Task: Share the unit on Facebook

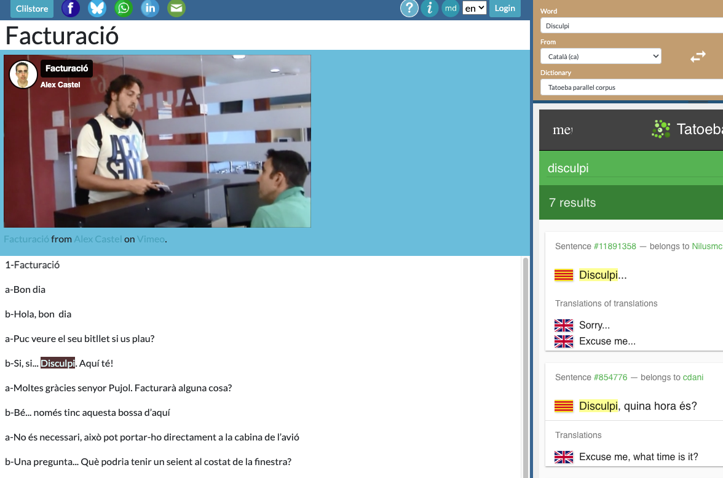Action: pyautogui.click(x=71, y=8)
